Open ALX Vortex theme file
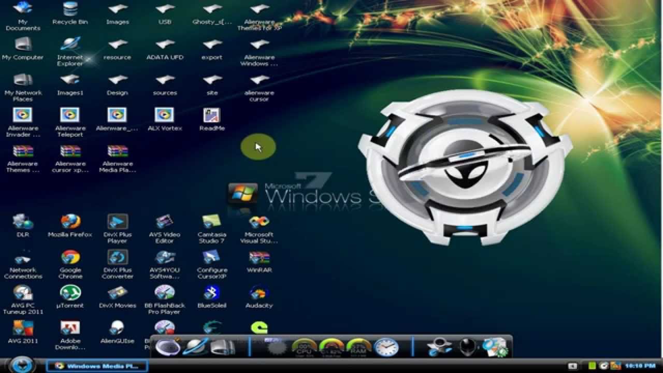The height and width of the screenshot is (373, 663). point(165,120)
